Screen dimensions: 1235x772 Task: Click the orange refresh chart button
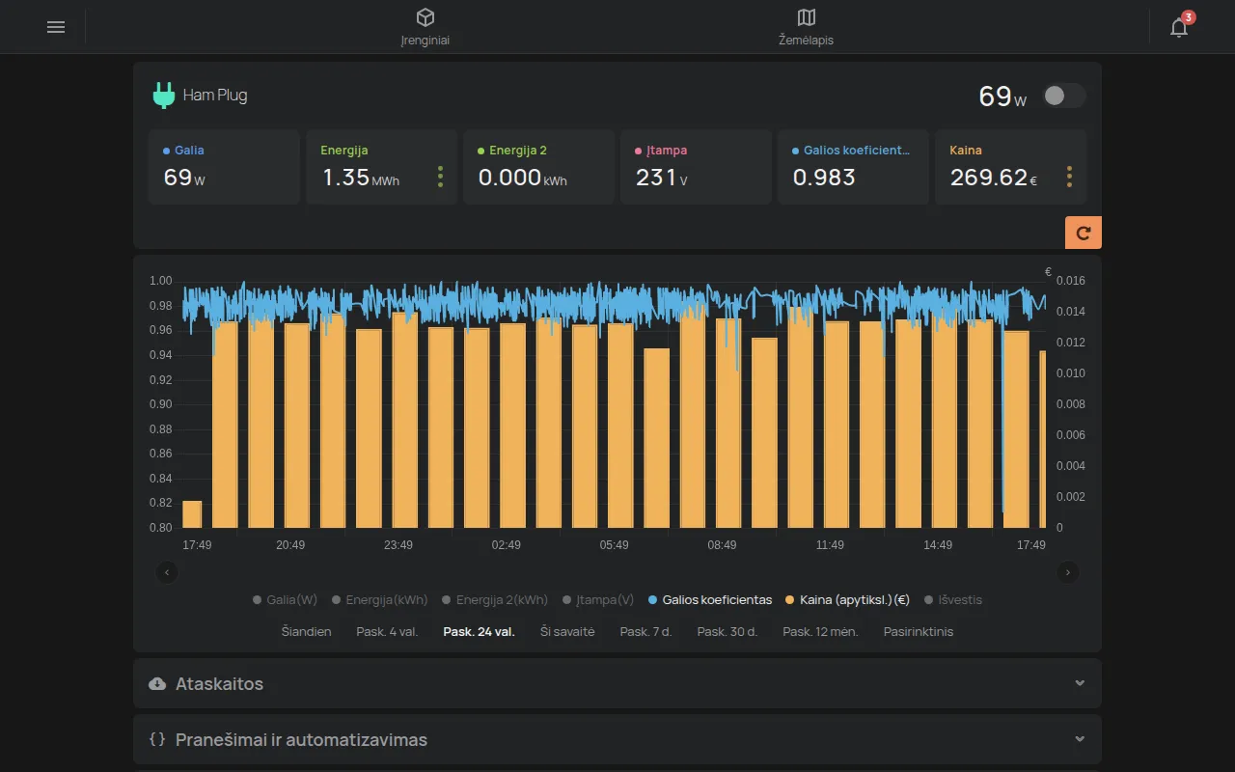click(x=1084, y=233)
